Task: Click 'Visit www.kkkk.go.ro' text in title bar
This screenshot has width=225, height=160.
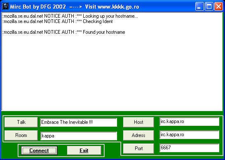Action: click(x=112, y=7)
